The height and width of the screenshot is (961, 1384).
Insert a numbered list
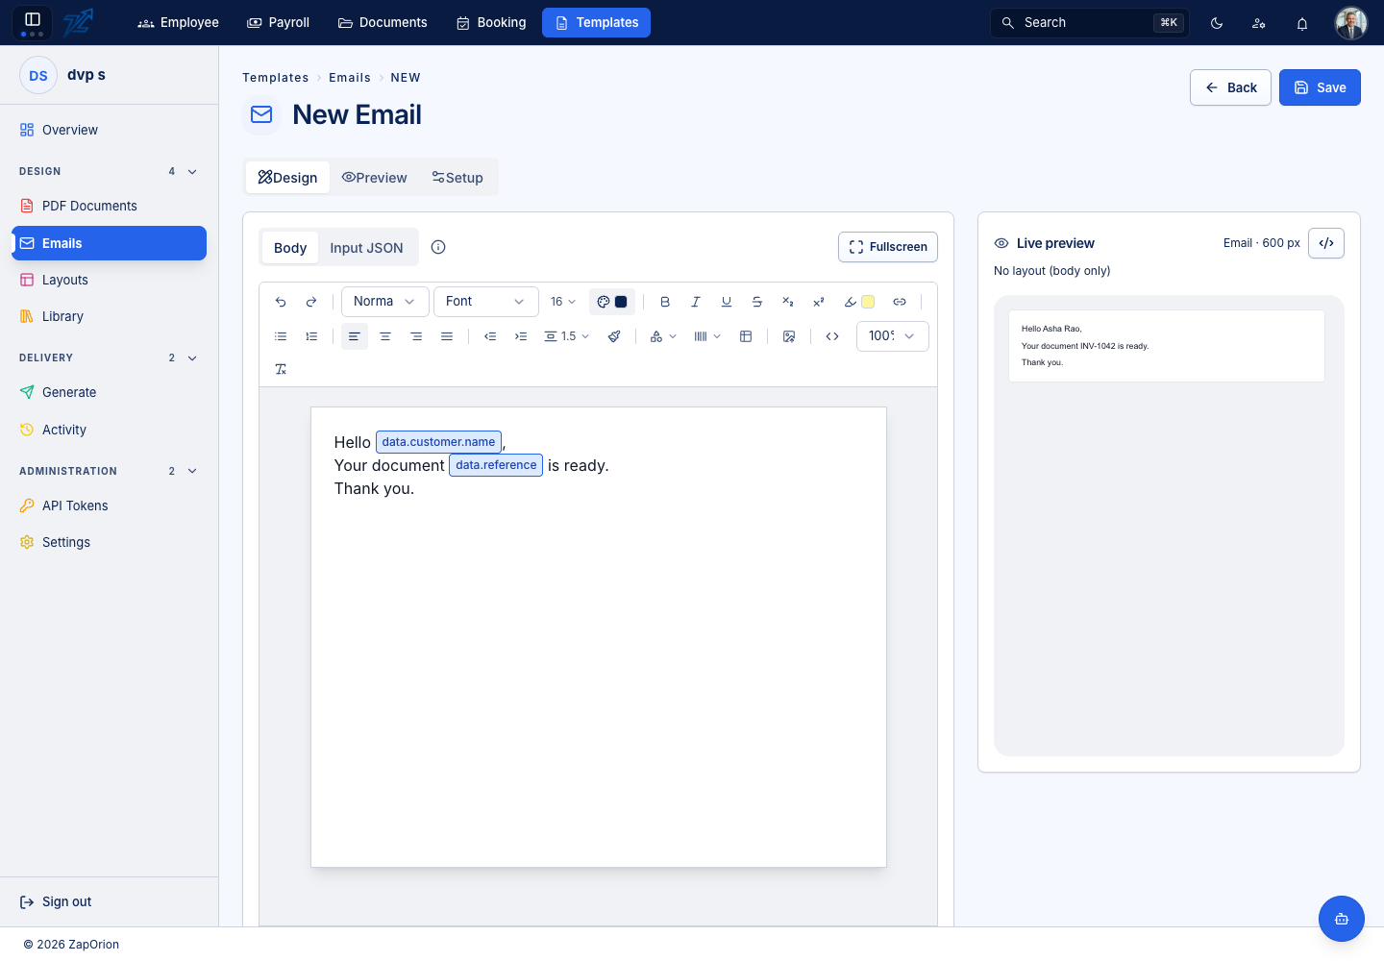click(311, 336)
